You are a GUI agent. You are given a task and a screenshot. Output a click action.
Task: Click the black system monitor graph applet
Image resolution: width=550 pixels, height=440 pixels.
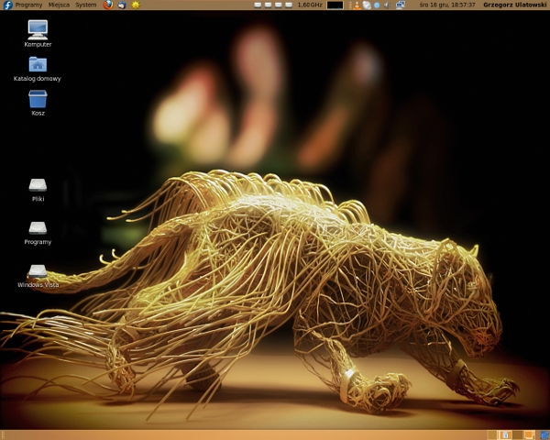click(x=335, y=5)
